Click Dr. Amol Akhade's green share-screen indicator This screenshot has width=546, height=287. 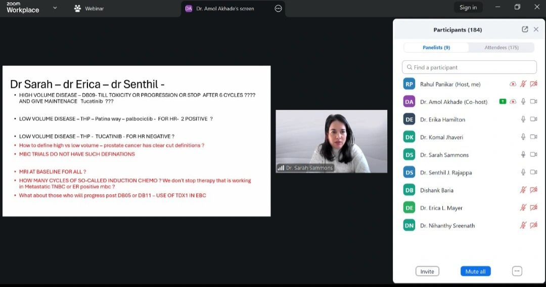[x=503, y=102]
